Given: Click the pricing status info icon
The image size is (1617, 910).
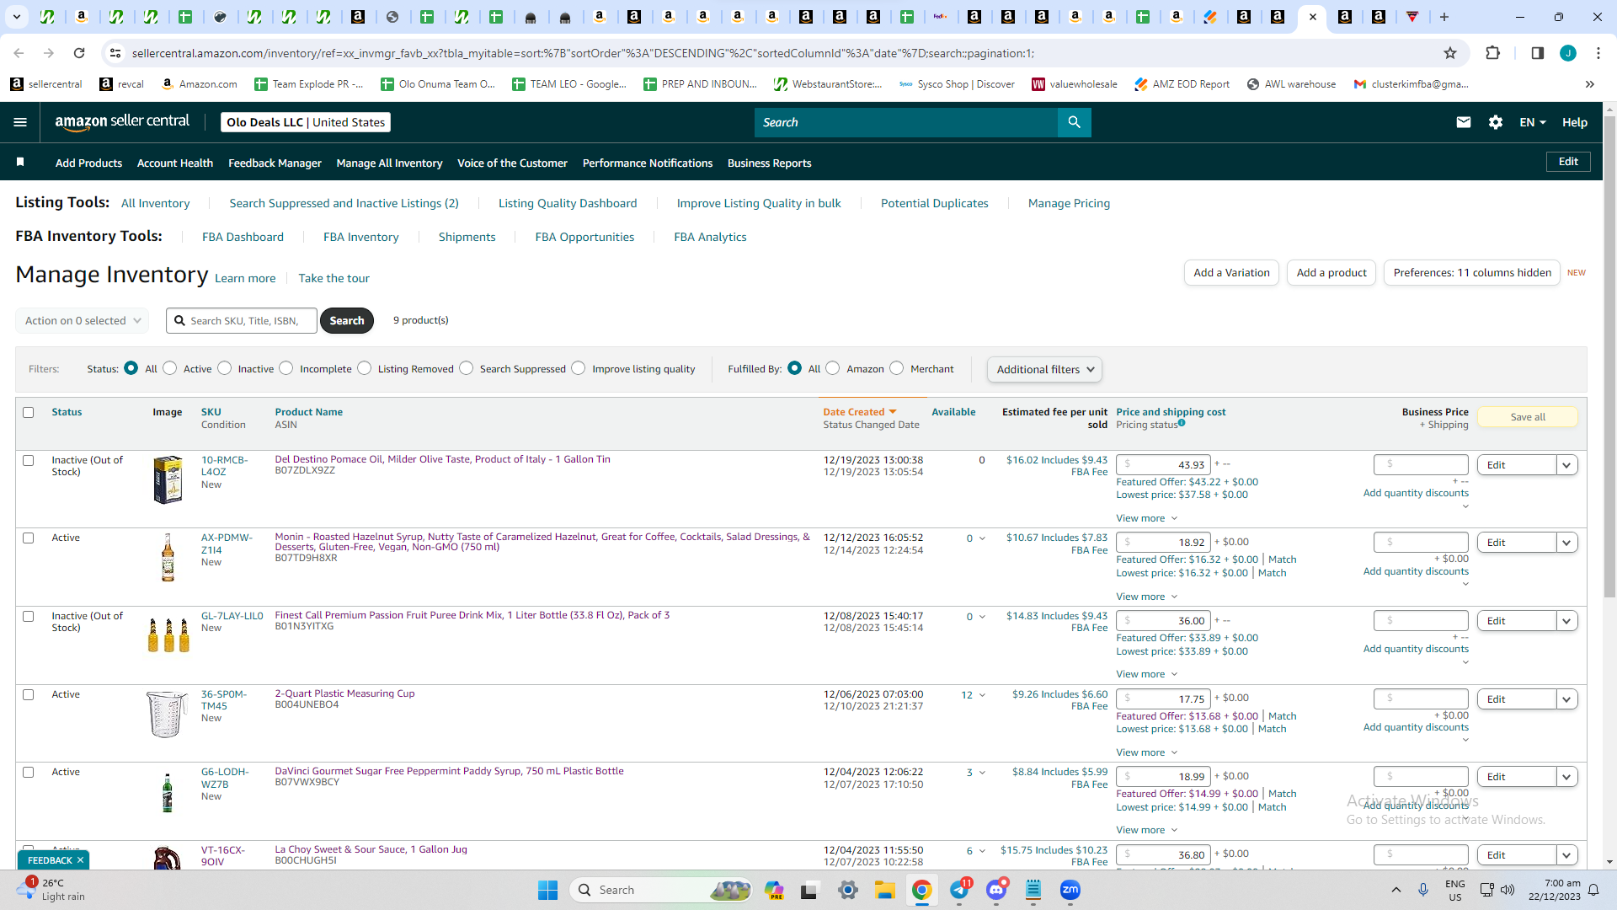Looking at the screenshot, I should coord(1182,423).
